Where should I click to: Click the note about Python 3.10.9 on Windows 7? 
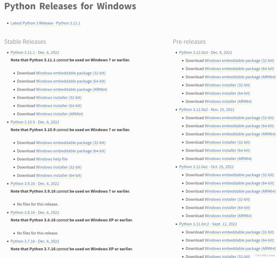[70, 130]
